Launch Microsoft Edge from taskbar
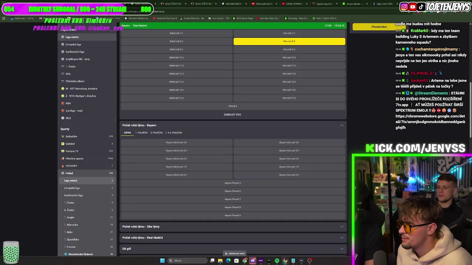 click(228, 261)
